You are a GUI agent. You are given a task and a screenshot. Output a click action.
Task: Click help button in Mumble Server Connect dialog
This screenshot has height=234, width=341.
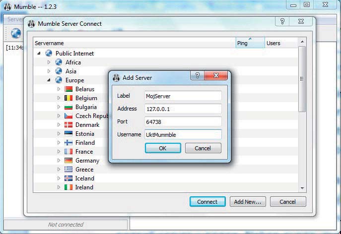pyautogui.click(x=282, y=21)
